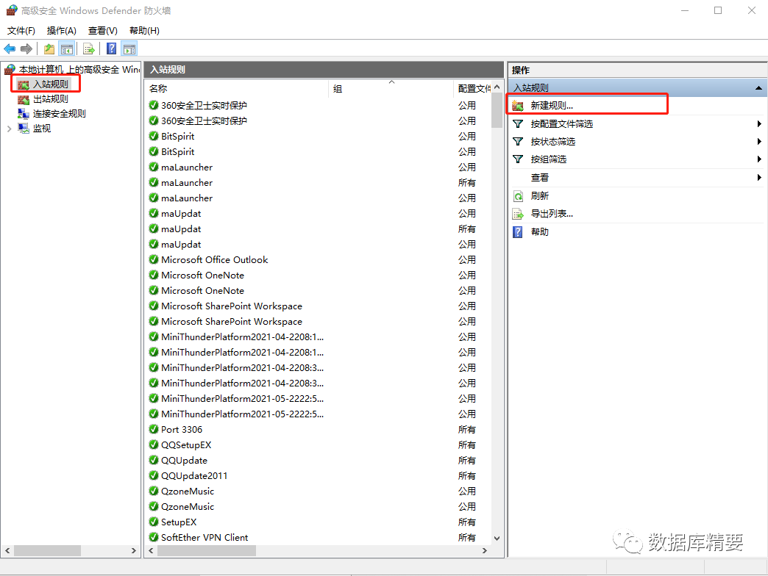Click the 新建规则 firewall icon
This screenshot has width=768, height=576.
click(x=518, y=106)
